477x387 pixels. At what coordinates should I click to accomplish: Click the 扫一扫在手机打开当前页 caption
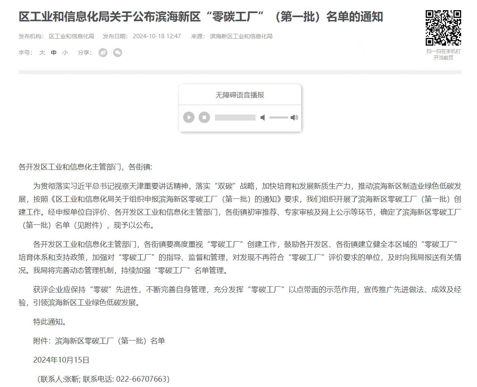pos(443,54)
